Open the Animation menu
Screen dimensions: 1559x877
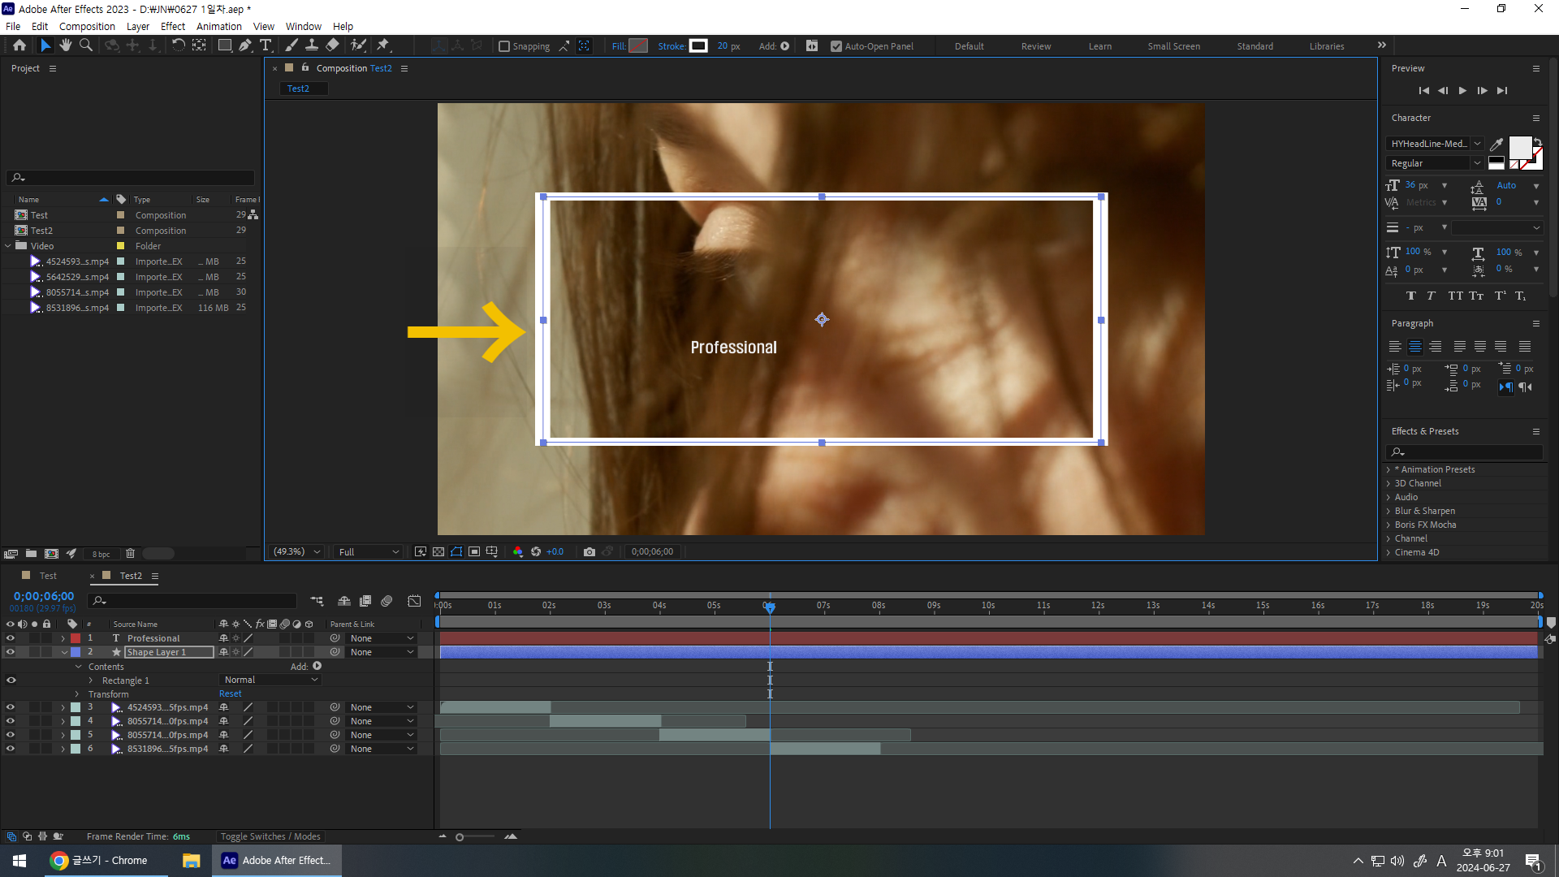click(x=218, y=26)
